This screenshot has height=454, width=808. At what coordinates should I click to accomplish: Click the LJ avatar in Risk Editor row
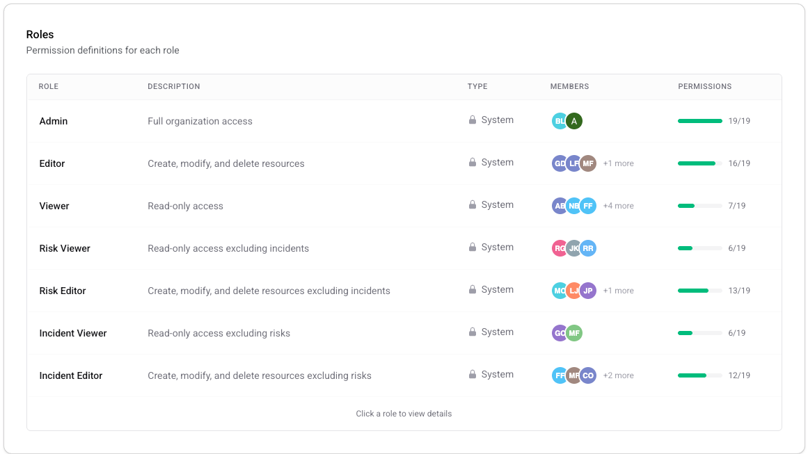(x=573, y=291)
